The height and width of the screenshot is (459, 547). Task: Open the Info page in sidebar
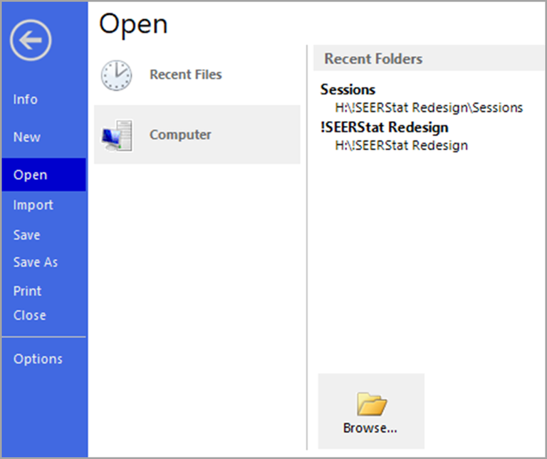(26, 100)
